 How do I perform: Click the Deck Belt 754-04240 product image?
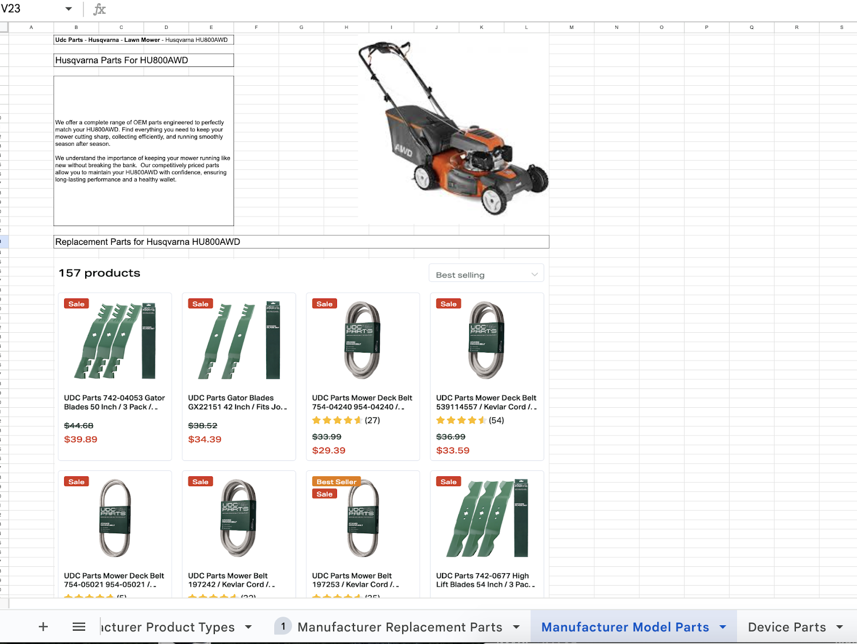pyautogui.click(x=363, y=340)
